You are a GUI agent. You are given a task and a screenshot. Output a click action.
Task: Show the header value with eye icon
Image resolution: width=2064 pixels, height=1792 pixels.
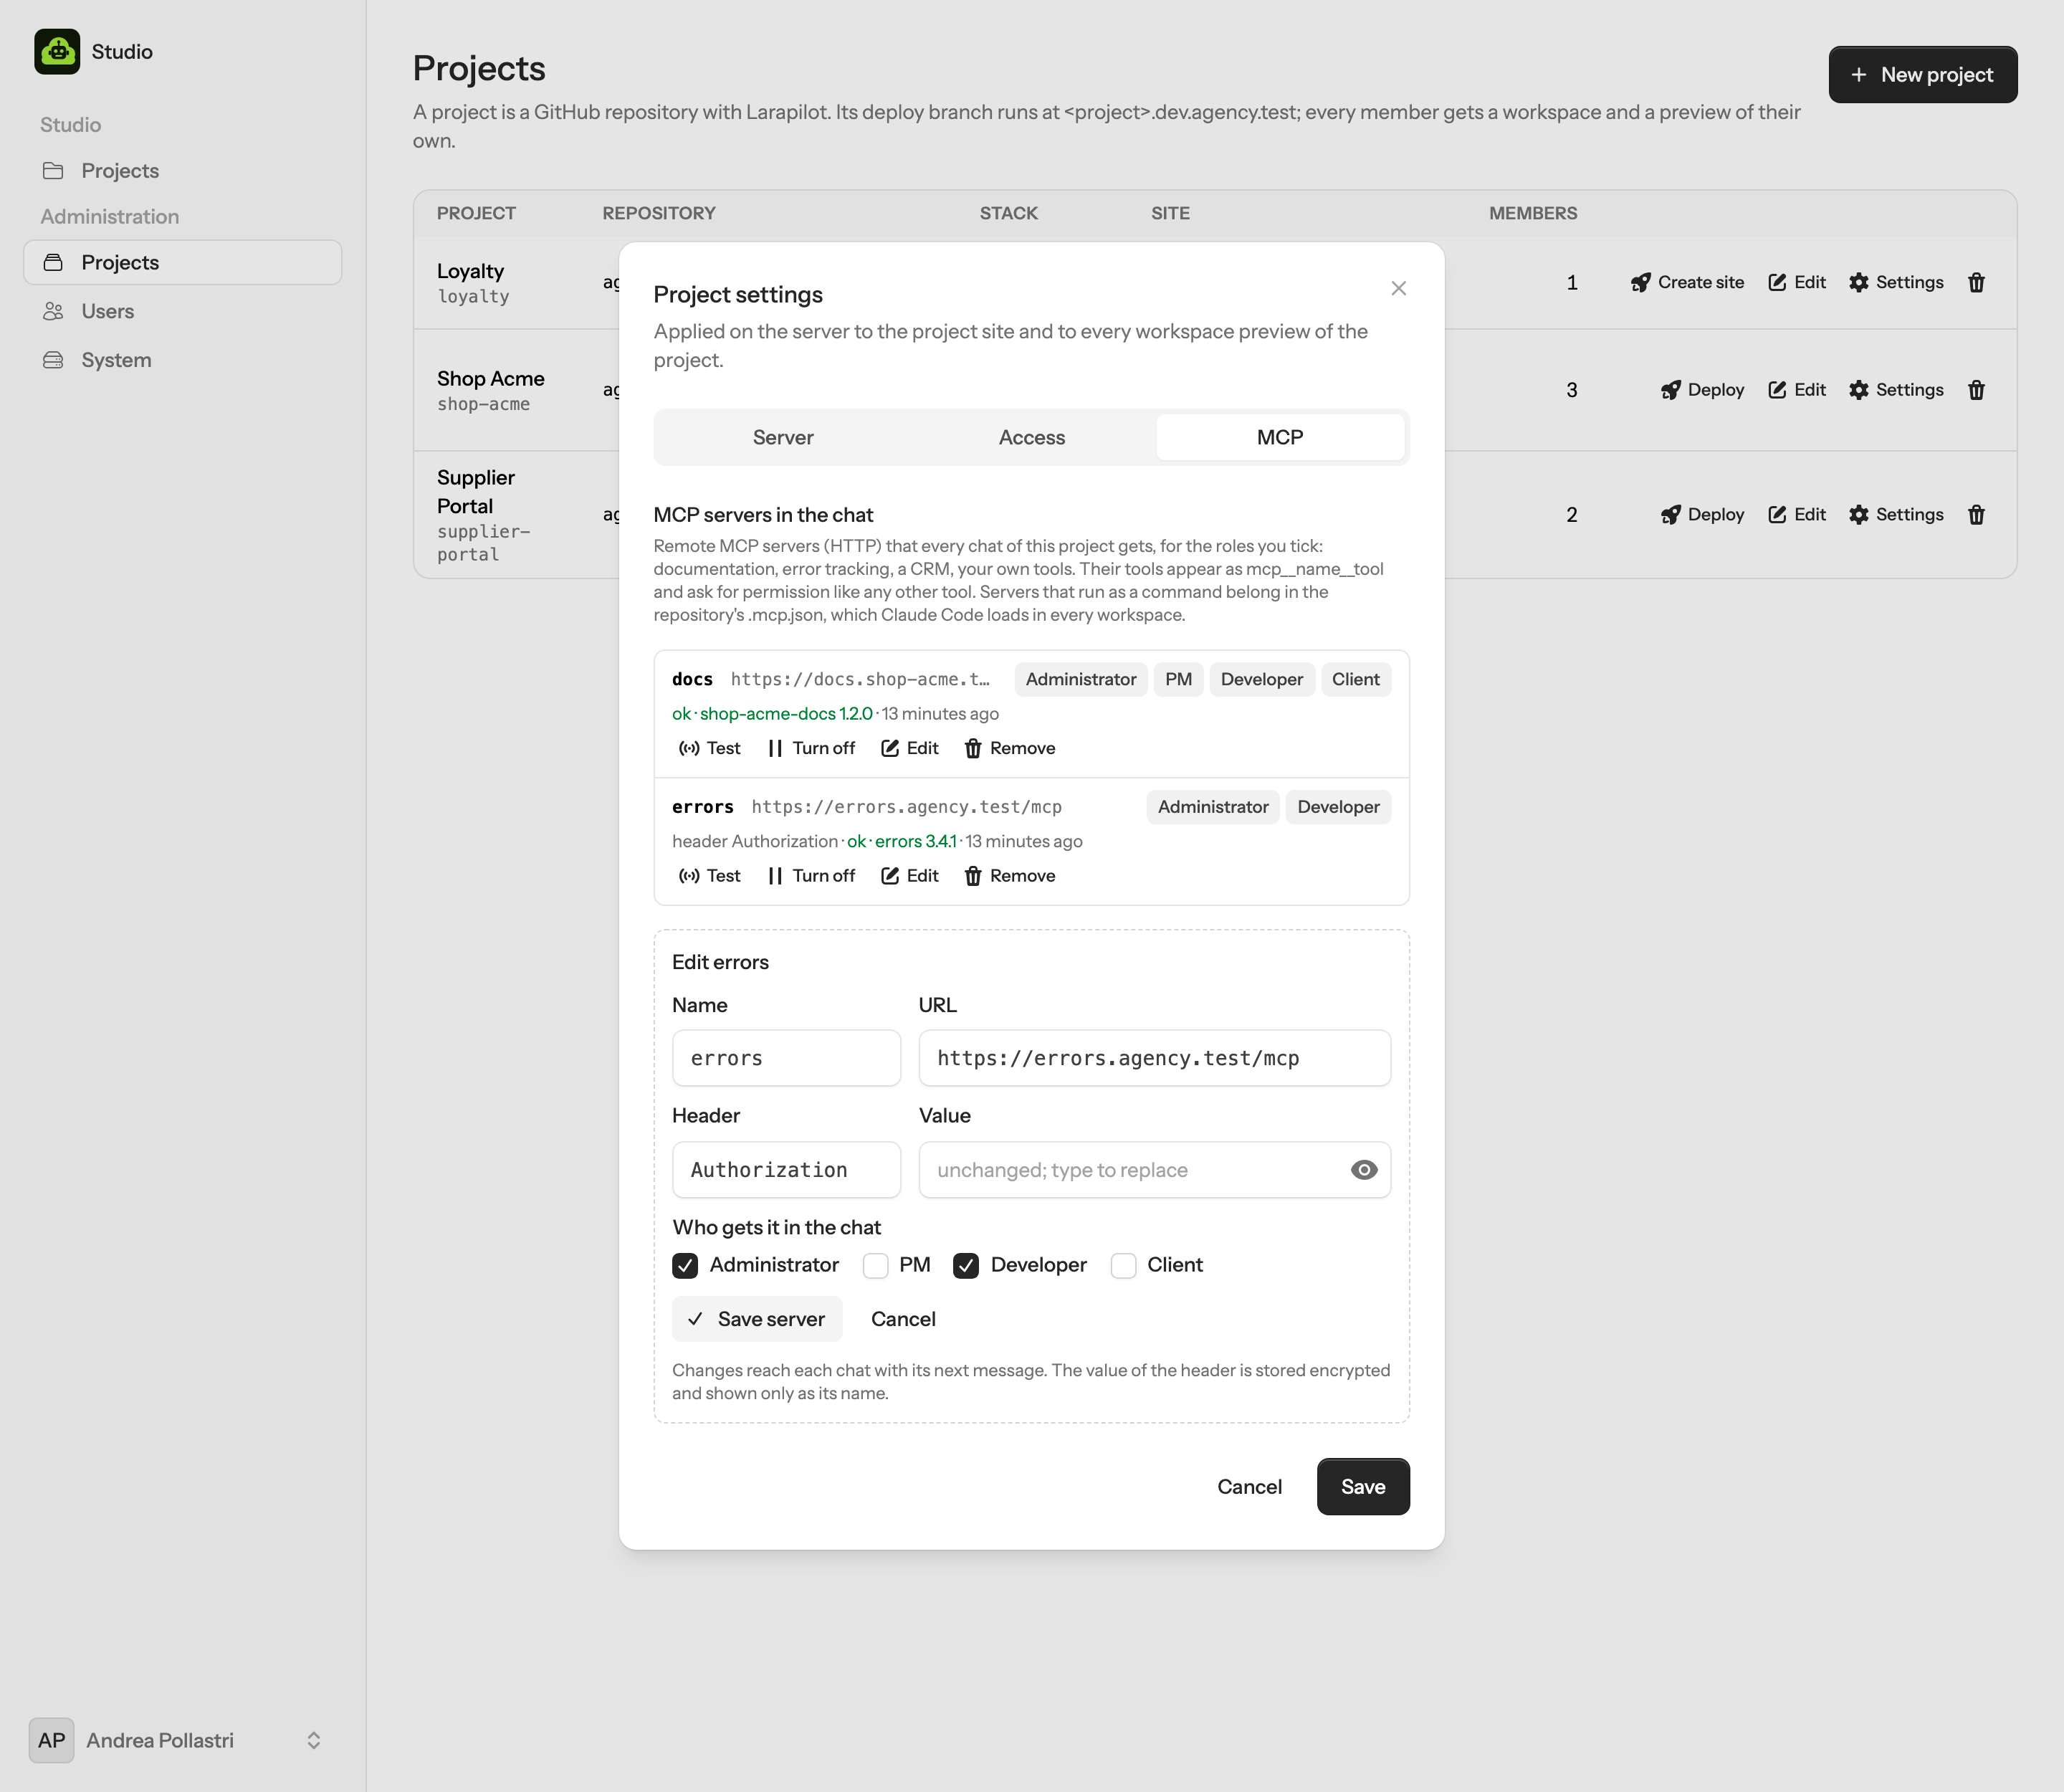[1364, 1170]
